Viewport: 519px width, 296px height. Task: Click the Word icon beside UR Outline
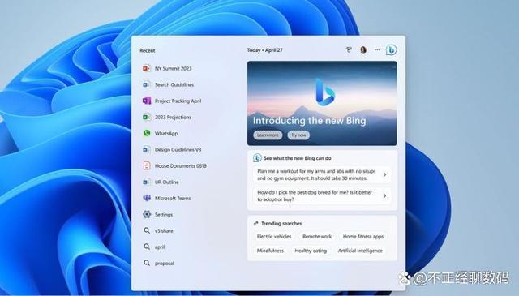pos(147,182)
